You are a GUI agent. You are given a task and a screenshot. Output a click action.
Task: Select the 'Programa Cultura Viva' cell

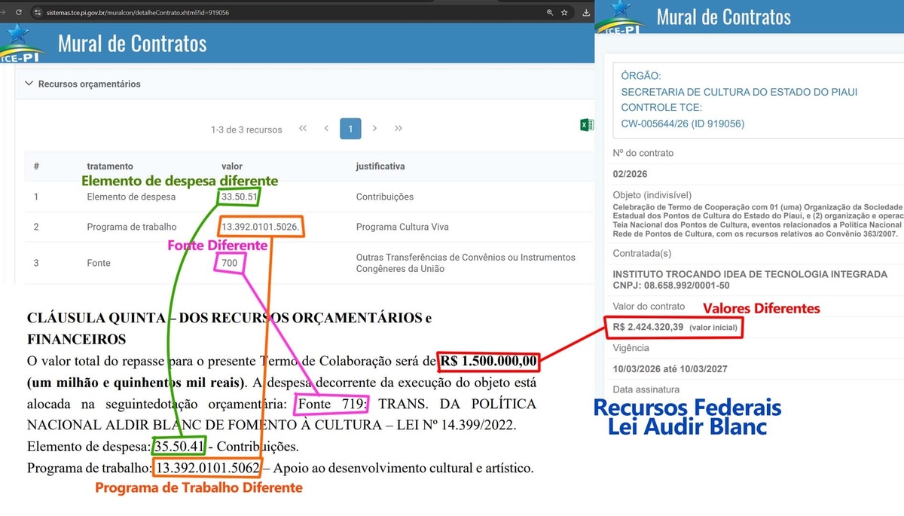402,227
